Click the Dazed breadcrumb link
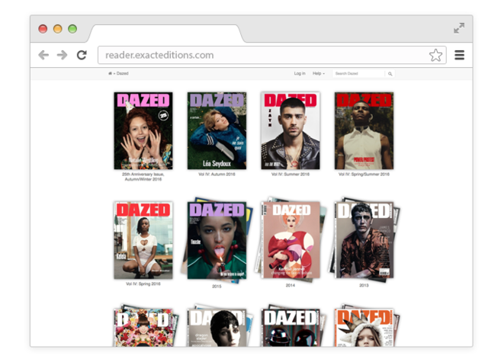 pyautogui.click(x=122, y=73)
